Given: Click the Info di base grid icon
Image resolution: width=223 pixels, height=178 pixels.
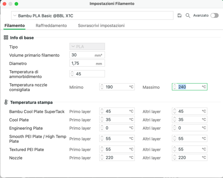Looking at the screenshot, I should pos(6,38).
